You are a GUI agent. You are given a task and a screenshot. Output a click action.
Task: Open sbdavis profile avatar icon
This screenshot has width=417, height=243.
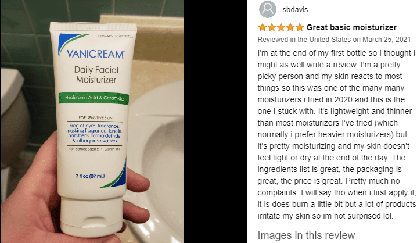(268, 9)
